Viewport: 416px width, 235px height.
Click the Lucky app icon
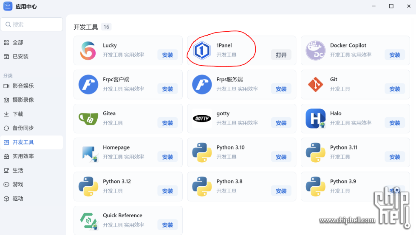coord(88,50)
